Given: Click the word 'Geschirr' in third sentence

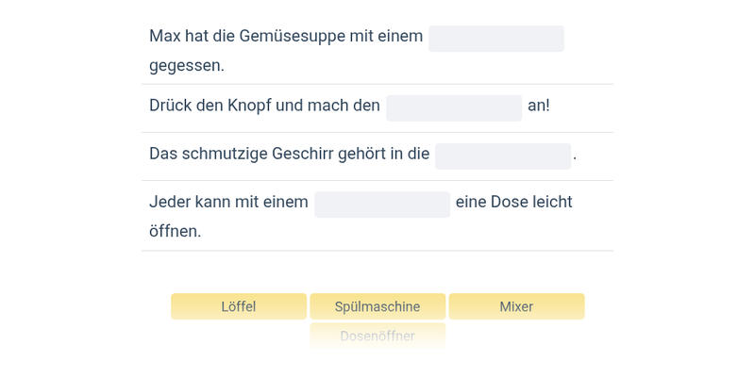Looking at the screenshot, I should pyautogui.click(x=302, y=154).
